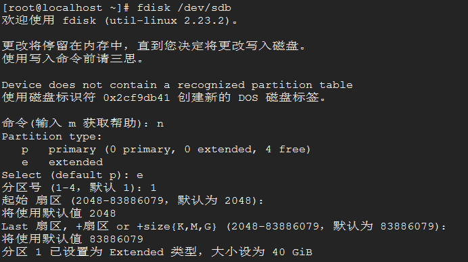Viewport: 468px width, 262px height.
Task: Click the typed 'n' command after the prompt
Action: click(x=160, y=123)
